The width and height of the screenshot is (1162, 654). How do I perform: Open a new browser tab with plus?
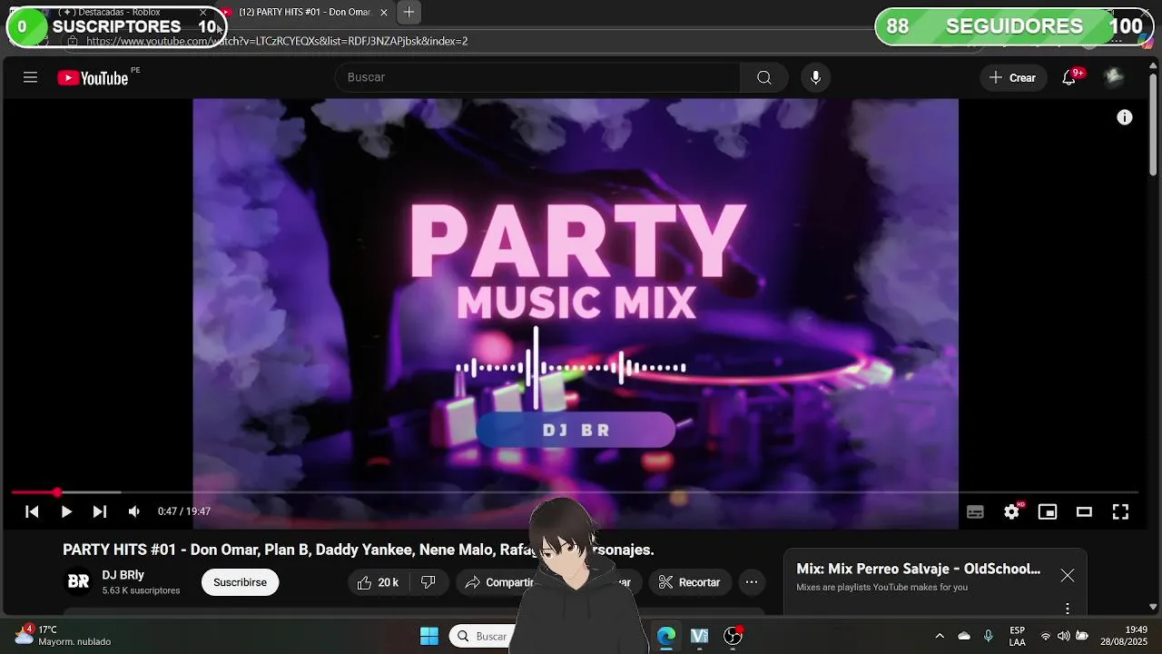(409, 12)
